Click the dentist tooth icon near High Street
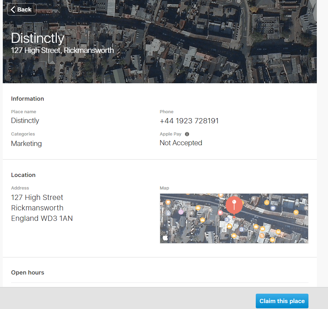The image size is (328, 309). point(221,212)
